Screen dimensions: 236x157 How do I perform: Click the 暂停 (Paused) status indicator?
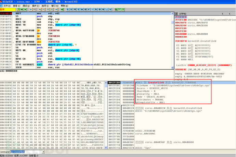point(8,10)
